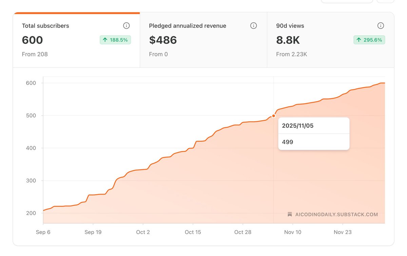This screenshot has width=407, height=256.
Task: Click the 8.8K views value
Action: point(288,40)
